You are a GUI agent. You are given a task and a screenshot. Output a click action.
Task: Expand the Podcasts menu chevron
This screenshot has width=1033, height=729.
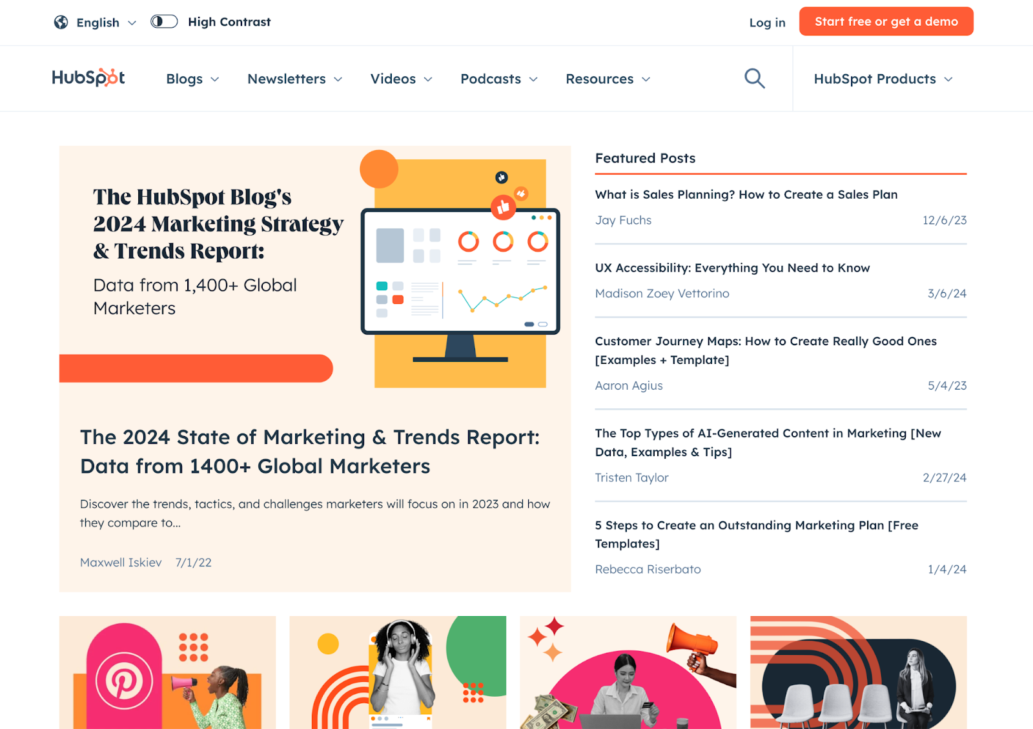coord(534,79)
